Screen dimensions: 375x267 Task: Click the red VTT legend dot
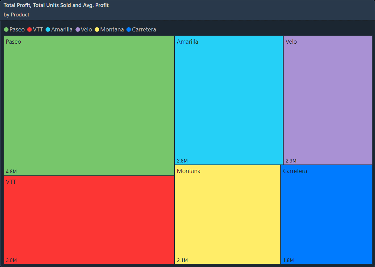tap(29, 30)
